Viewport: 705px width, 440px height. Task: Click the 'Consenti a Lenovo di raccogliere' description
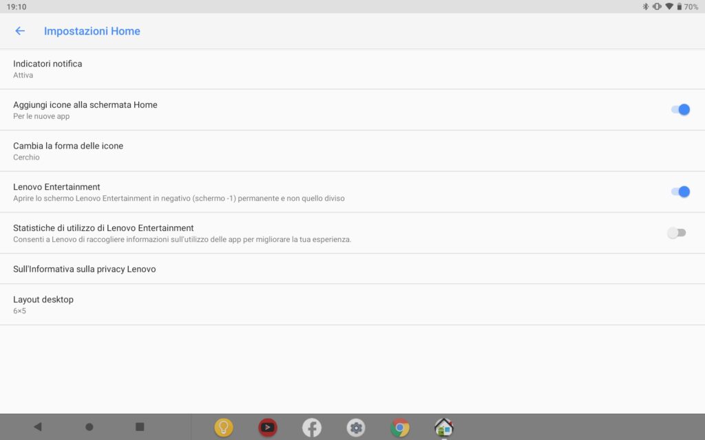[182, 239]
